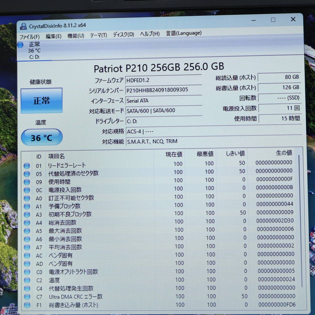Open the 編集(E) menu
The image size is (315, 315).
pyautogui.click(x=53, y=36)
